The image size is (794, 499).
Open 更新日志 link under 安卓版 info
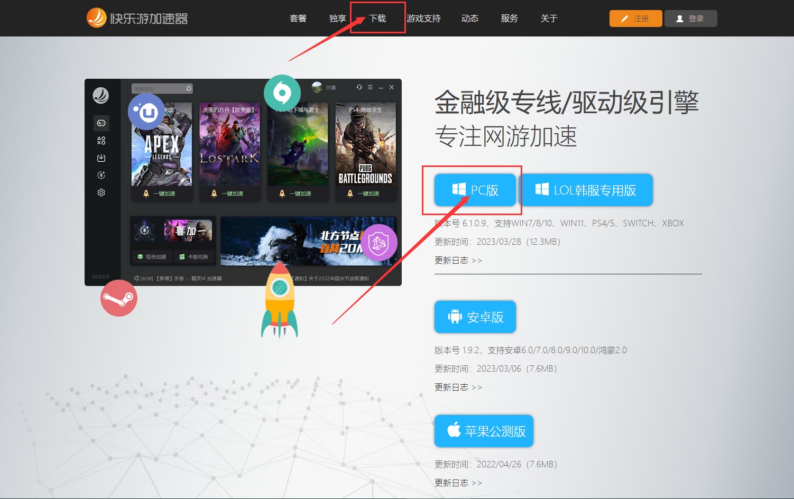(458, 387)
